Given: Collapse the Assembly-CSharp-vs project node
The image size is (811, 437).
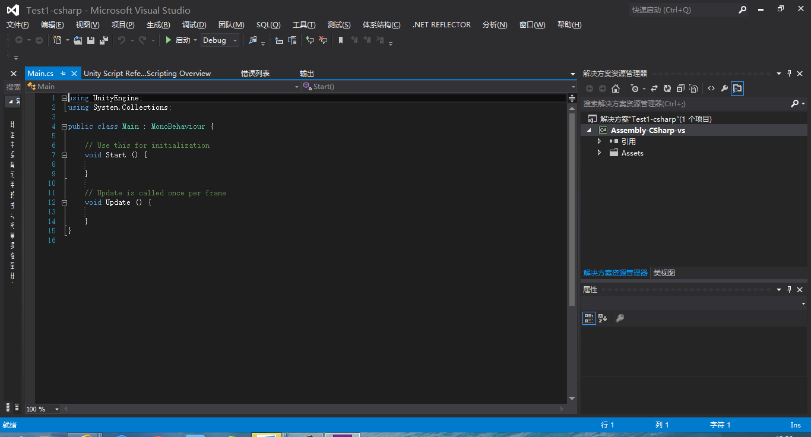Looking at the screenshot, I should pos(590,130).
